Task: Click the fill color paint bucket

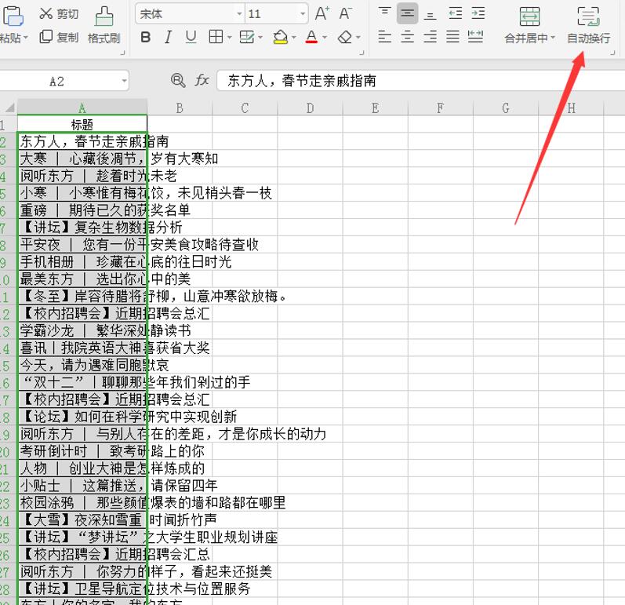Action: (280, 38)
